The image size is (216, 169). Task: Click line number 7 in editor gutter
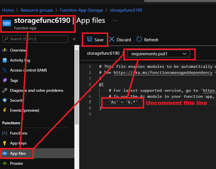click(x=90, y=102)
